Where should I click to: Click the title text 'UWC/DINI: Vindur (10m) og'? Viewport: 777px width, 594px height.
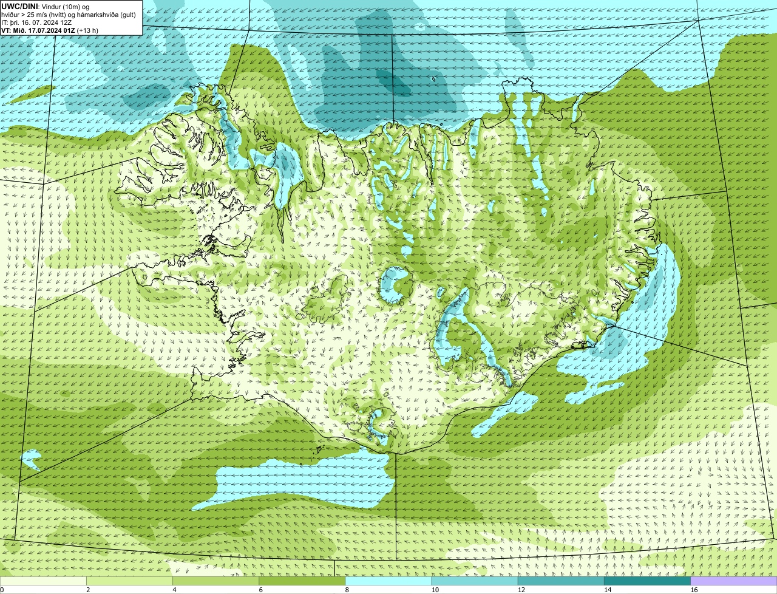click(x=46, y=6)
